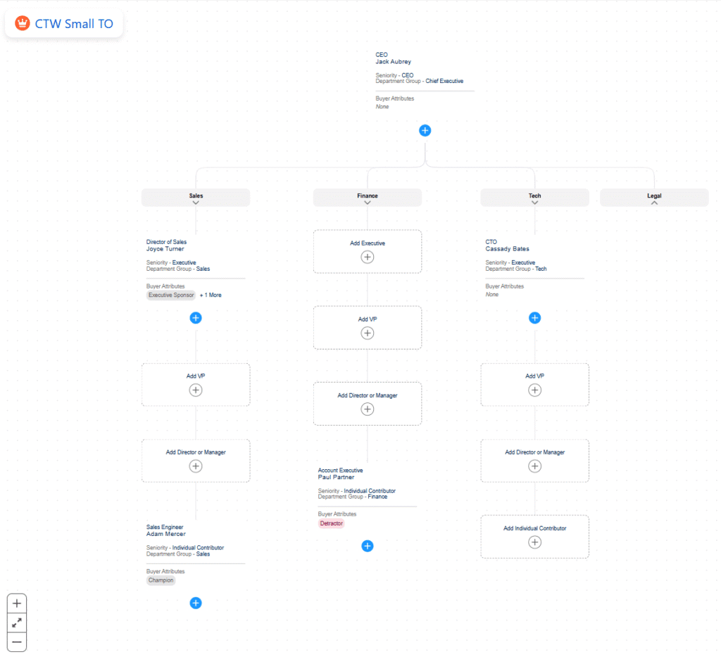Viewport: 721px width, 657px height.
Task: Click blue plus below Adam Mercer card
Action: click(x=196, y=603)
